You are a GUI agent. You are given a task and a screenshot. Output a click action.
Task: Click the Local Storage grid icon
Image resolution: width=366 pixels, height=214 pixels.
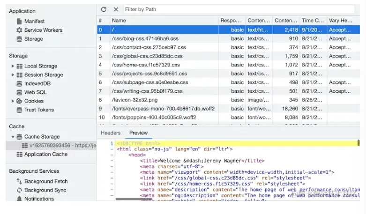(20, 66)
